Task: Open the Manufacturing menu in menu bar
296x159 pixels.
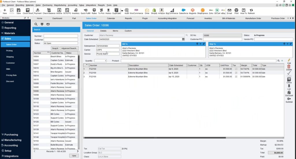Action: (x=60, y=5)
